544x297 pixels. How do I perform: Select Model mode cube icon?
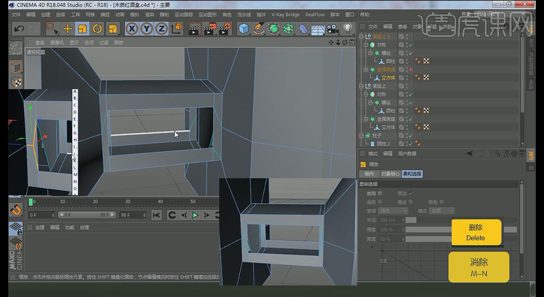point(15,67)
